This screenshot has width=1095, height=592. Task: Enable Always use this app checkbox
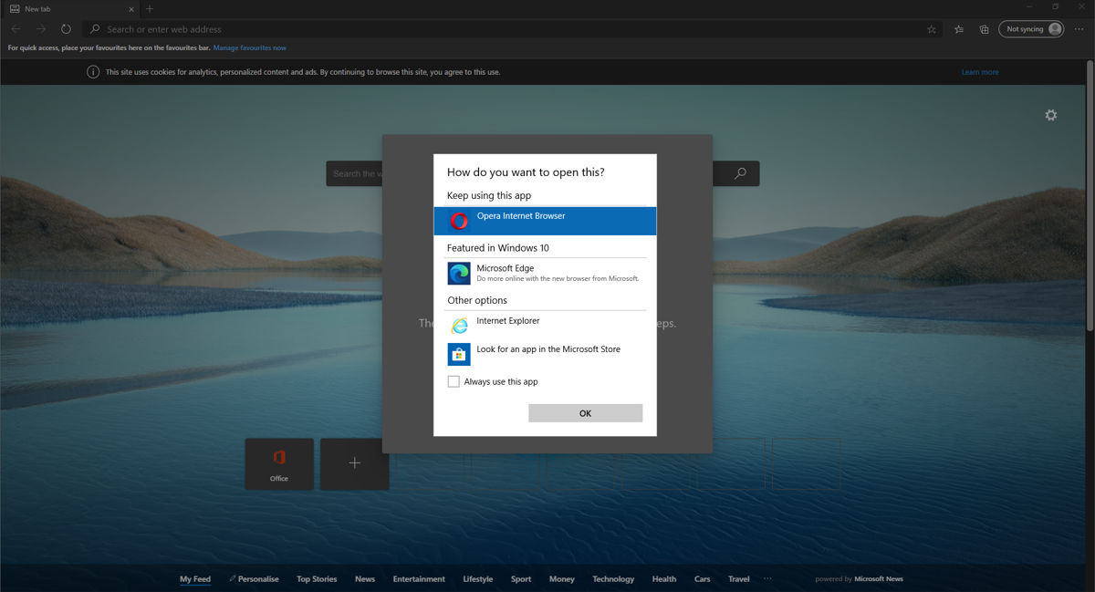454,381
